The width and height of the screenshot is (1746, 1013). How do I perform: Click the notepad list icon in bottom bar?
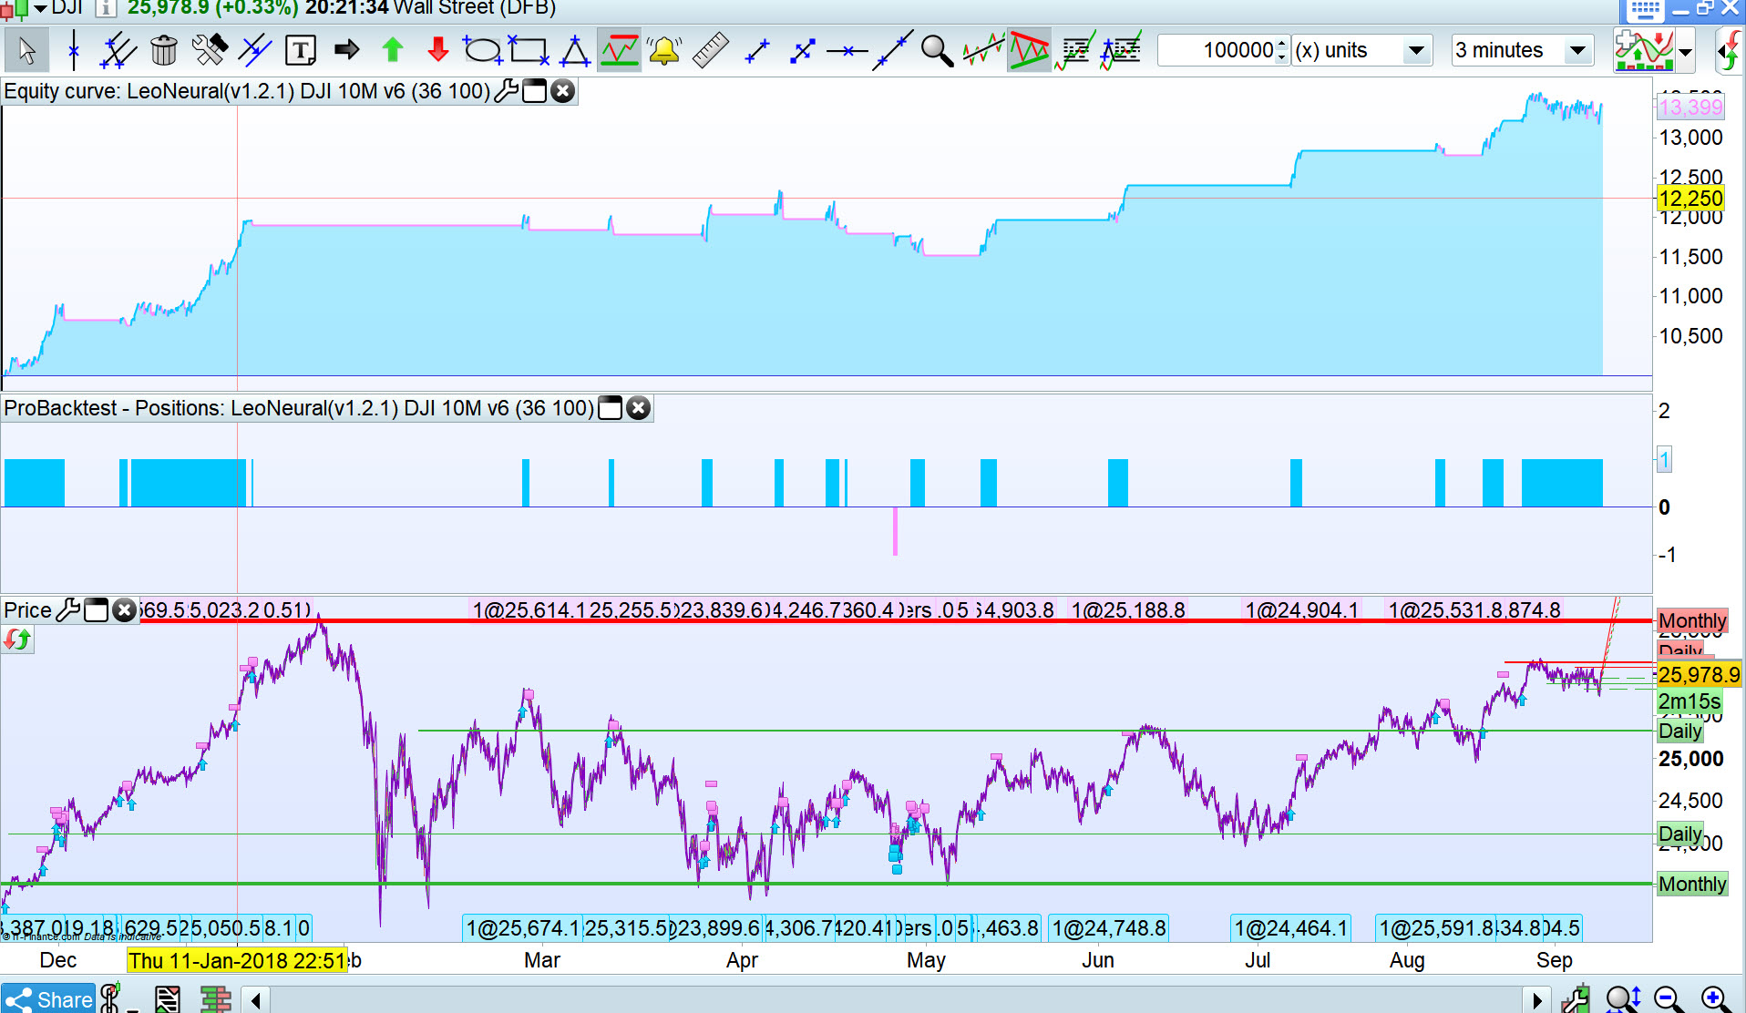point(168,999)
